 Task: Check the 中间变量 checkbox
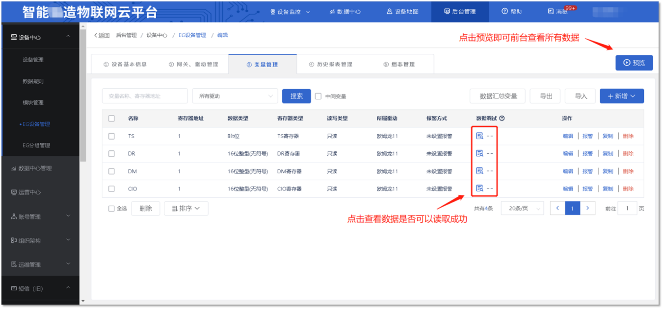click(x=318, y=96)
